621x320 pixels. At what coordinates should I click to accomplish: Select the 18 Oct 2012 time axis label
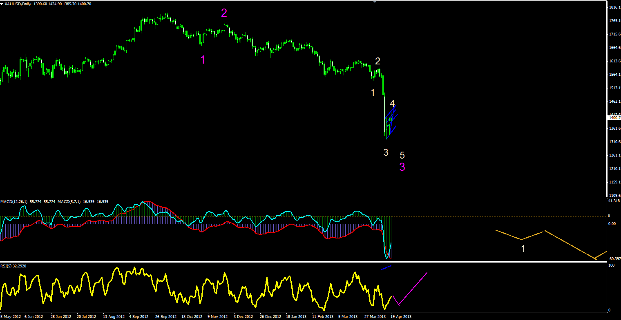pyautogui.click(x=192, y=316)
